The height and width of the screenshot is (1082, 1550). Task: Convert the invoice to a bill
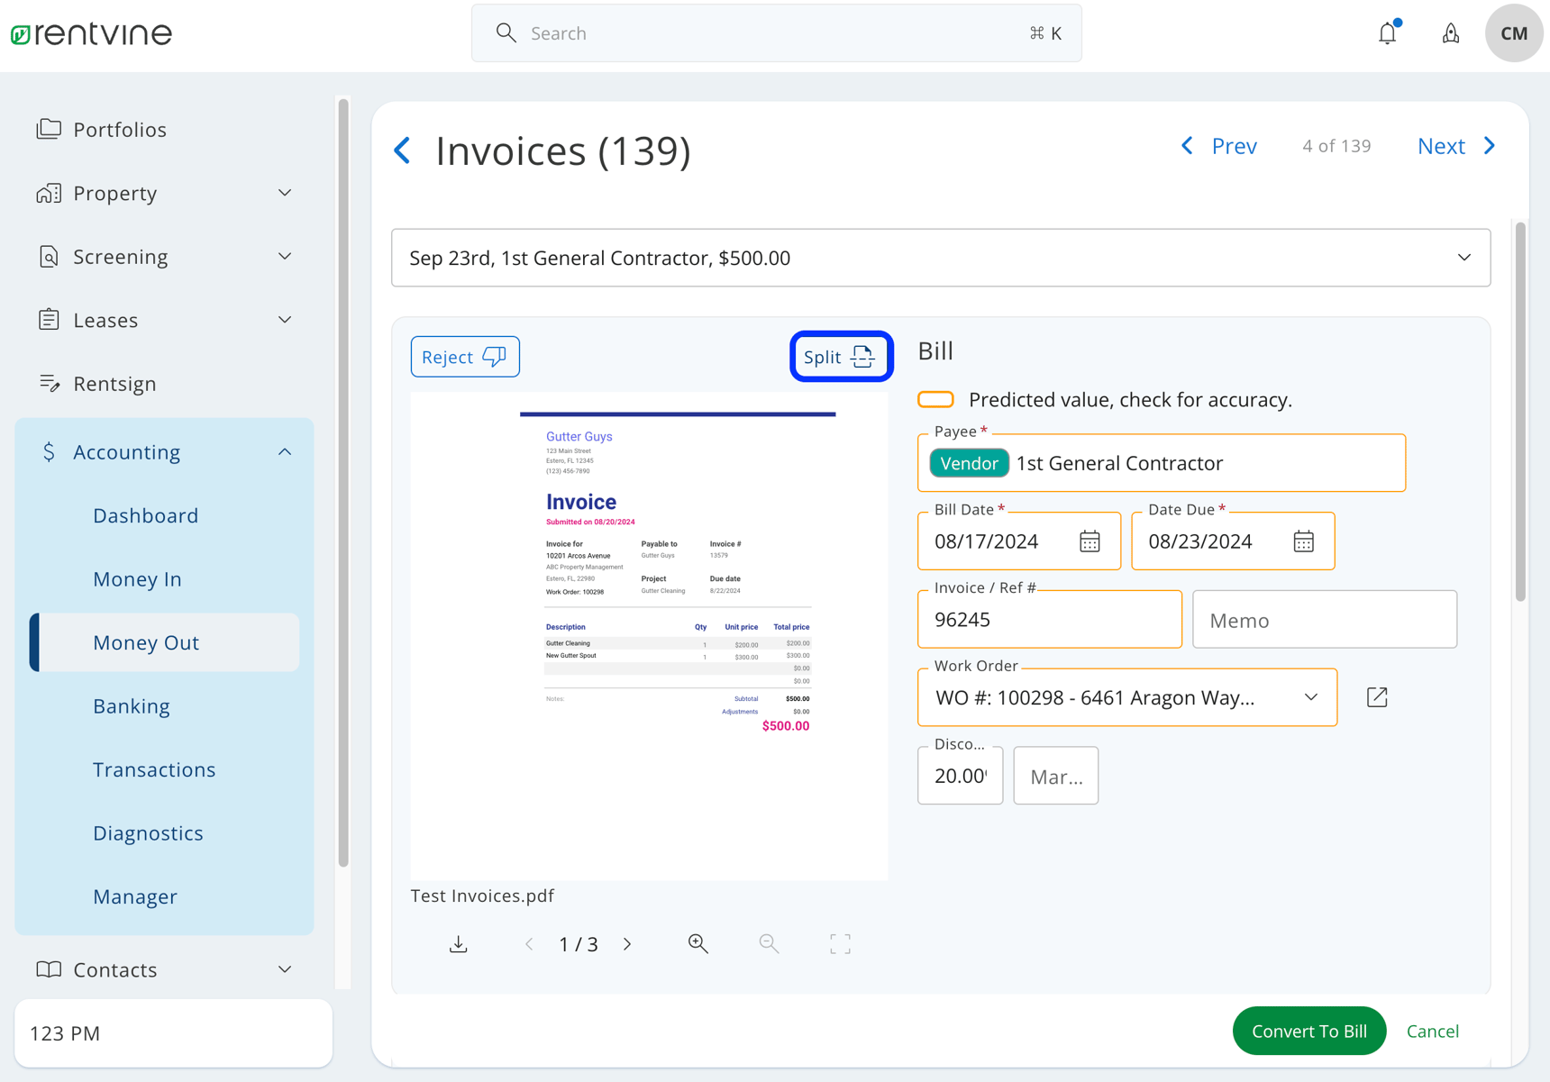[1308, 1031]
